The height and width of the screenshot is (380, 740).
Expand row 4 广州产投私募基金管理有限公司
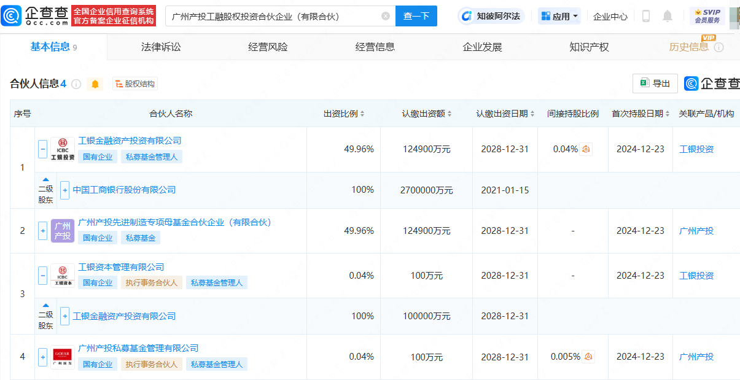(x=42, y=357)
